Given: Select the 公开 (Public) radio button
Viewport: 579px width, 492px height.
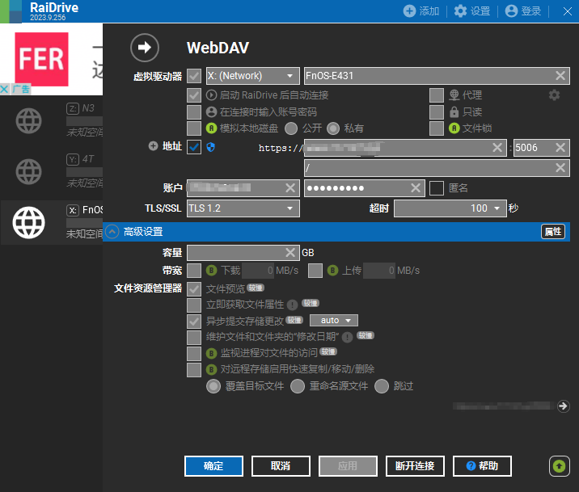Looking at the screenshot, I should pyautogui.click(x=291, y=128).
